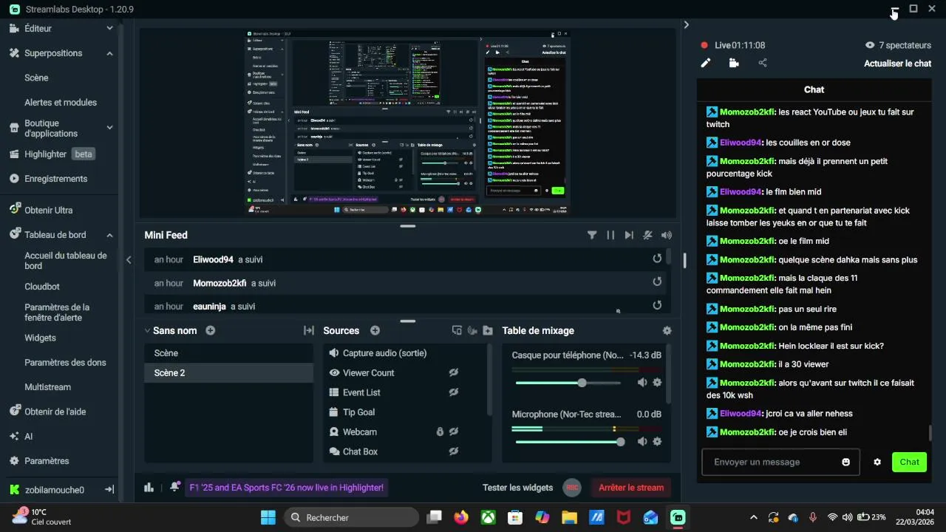Expand the Boutique d'applications section
Screen dimensions: 946x532
[x=109, y=128]
